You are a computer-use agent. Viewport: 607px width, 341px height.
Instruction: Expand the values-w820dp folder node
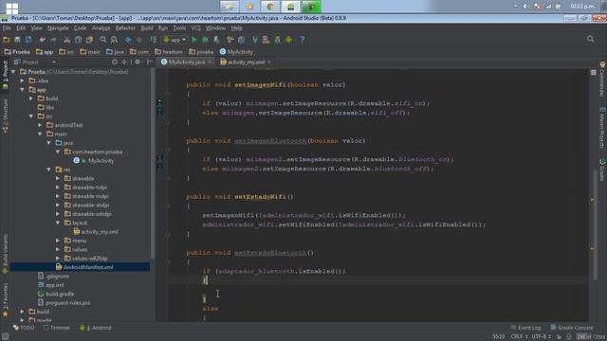58,259
